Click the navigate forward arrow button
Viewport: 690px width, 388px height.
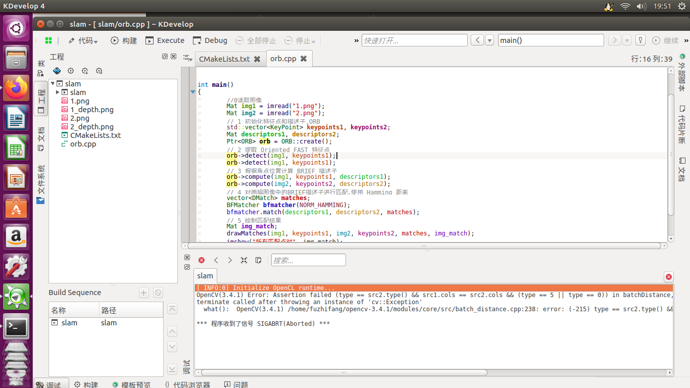[614, 40]
